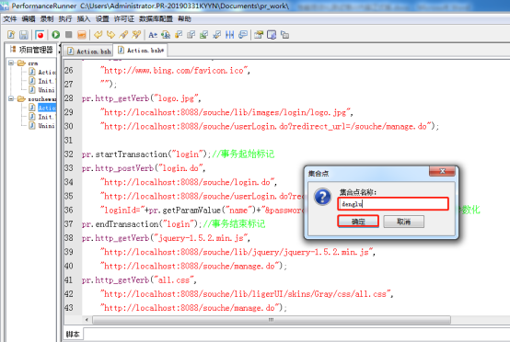This screenshot has width=510, height=342.
Task: Open the 数据库配置 menu
Action: pos(156,19)
